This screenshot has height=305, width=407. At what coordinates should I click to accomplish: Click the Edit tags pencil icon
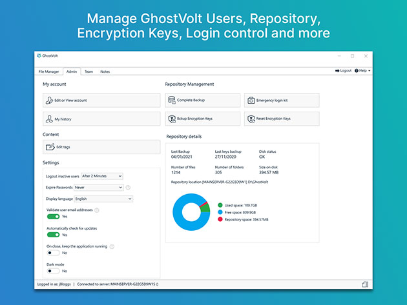coord(50,147)
